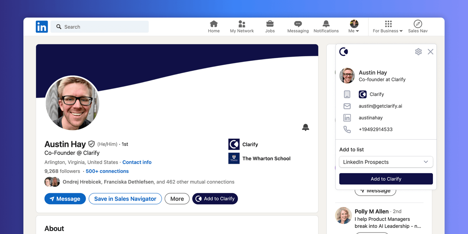Click the profile notification bell icon
Screen dimensions: 468x234
point(306,127)
